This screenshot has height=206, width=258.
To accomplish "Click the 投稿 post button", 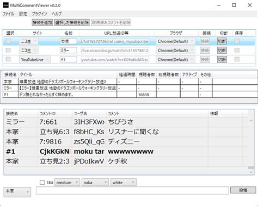I will 243,190.
